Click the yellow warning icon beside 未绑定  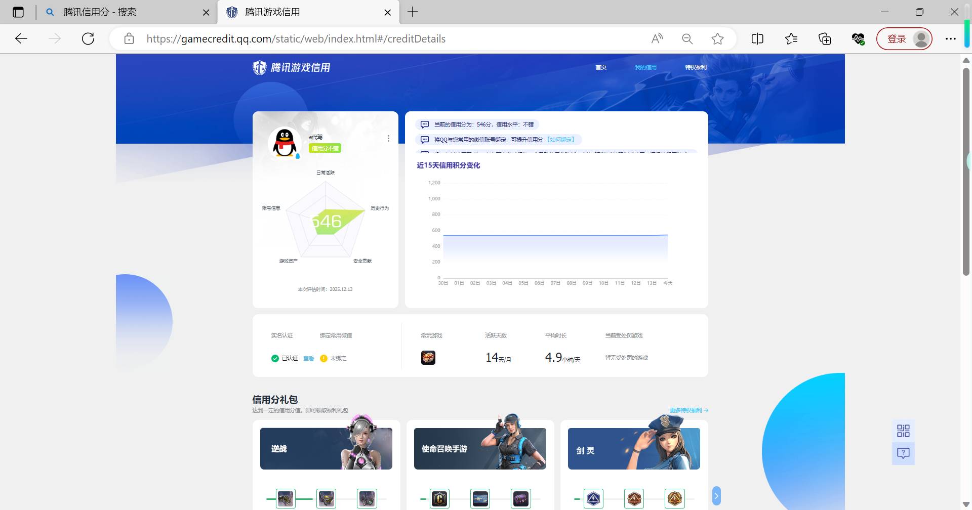coord(323,358)
